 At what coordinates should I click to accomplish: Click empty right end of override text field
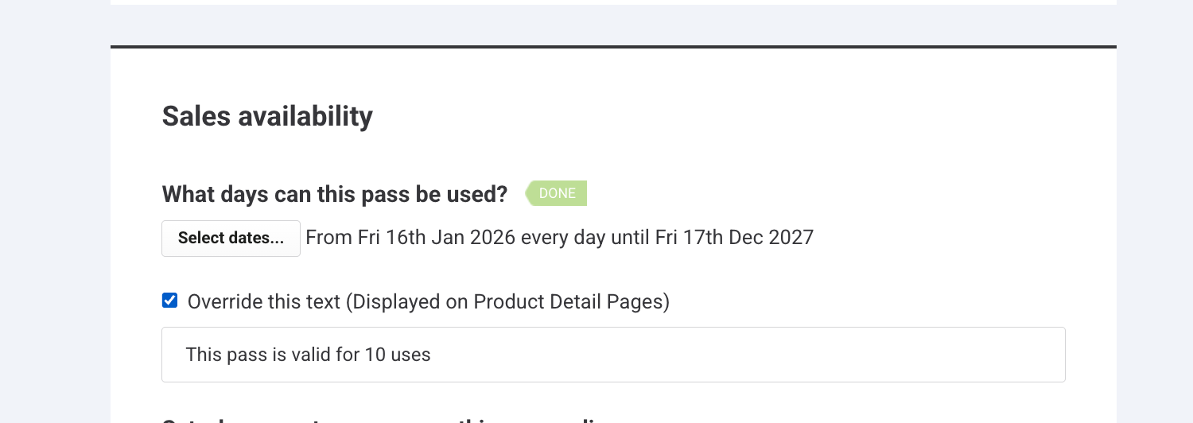(954, 355)
